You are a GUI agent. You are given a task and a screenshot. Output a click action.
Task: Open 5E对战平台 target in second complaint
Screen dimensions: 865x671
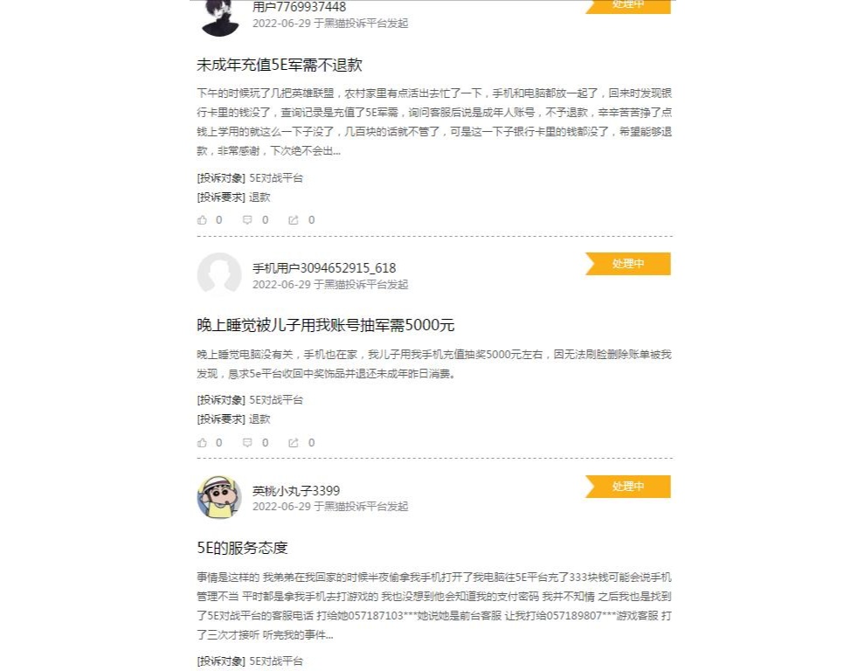(276, 400)
